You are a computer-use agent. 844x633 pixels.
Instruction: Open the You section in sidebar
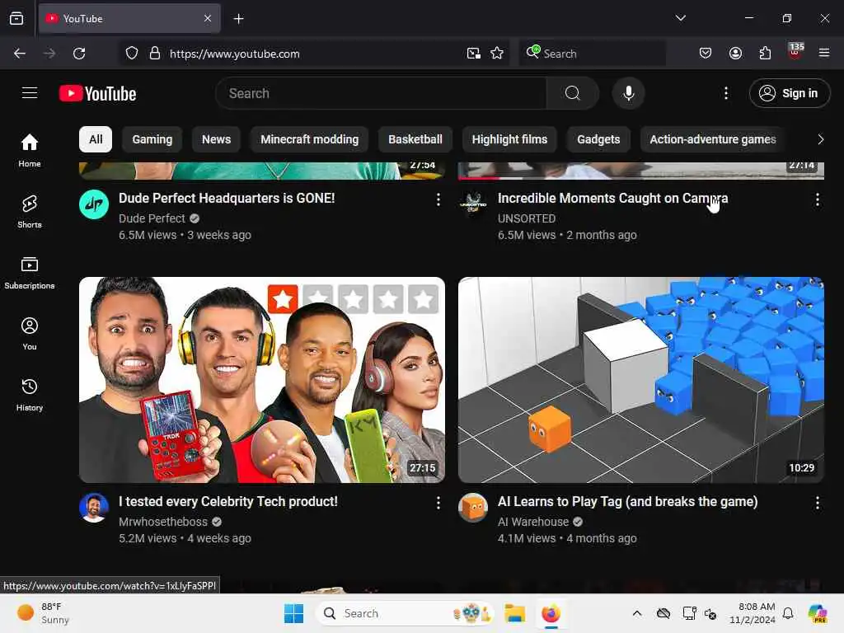(x=30, y=334)
